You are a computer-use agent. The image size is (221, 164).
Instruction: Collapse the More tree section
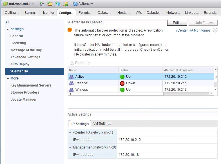click(x=8, y=79)
